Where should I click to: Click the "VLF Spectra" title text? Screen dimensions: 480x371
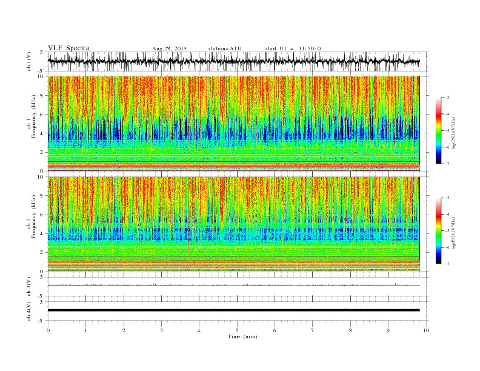point(68,48)
